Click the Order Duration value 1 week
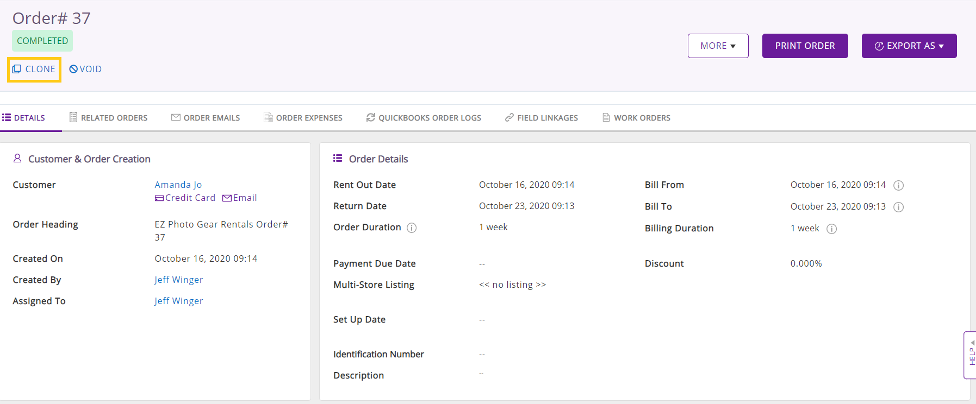Viewport: 976px width, 404px height. coord(493,227)
